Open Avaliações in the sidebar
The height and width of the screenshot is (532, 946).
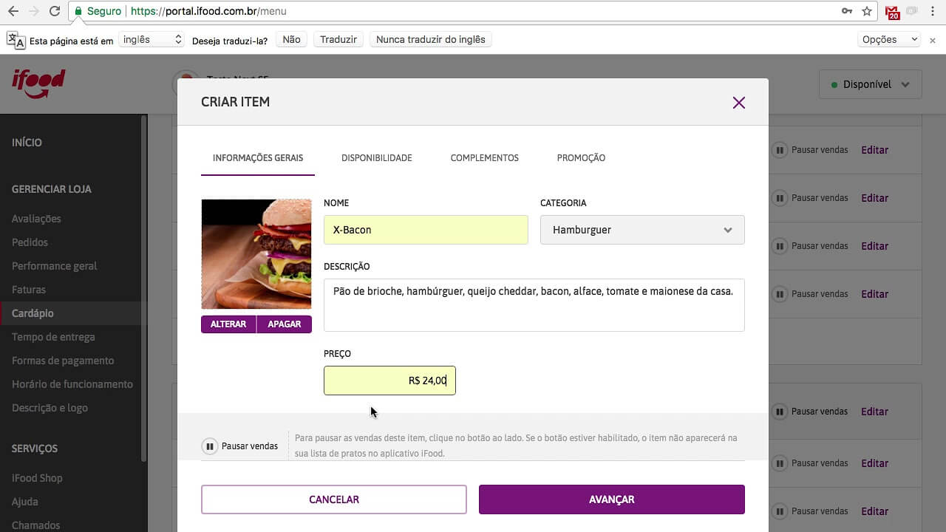pos(36,219)
